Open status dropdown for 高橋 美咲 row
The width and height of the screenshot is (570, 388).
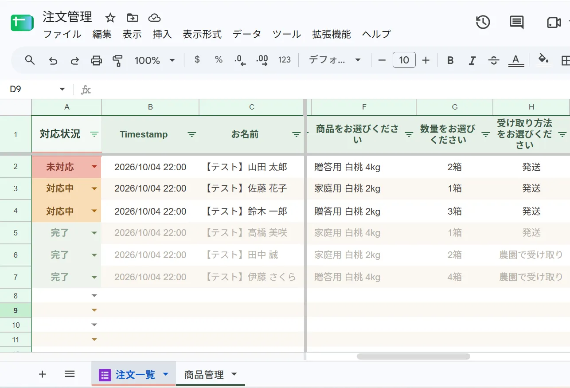(x=94, y=233)
